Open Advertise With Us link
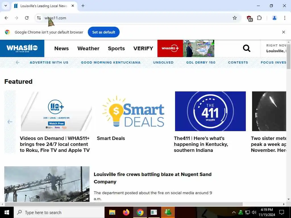 click(49, 62)
